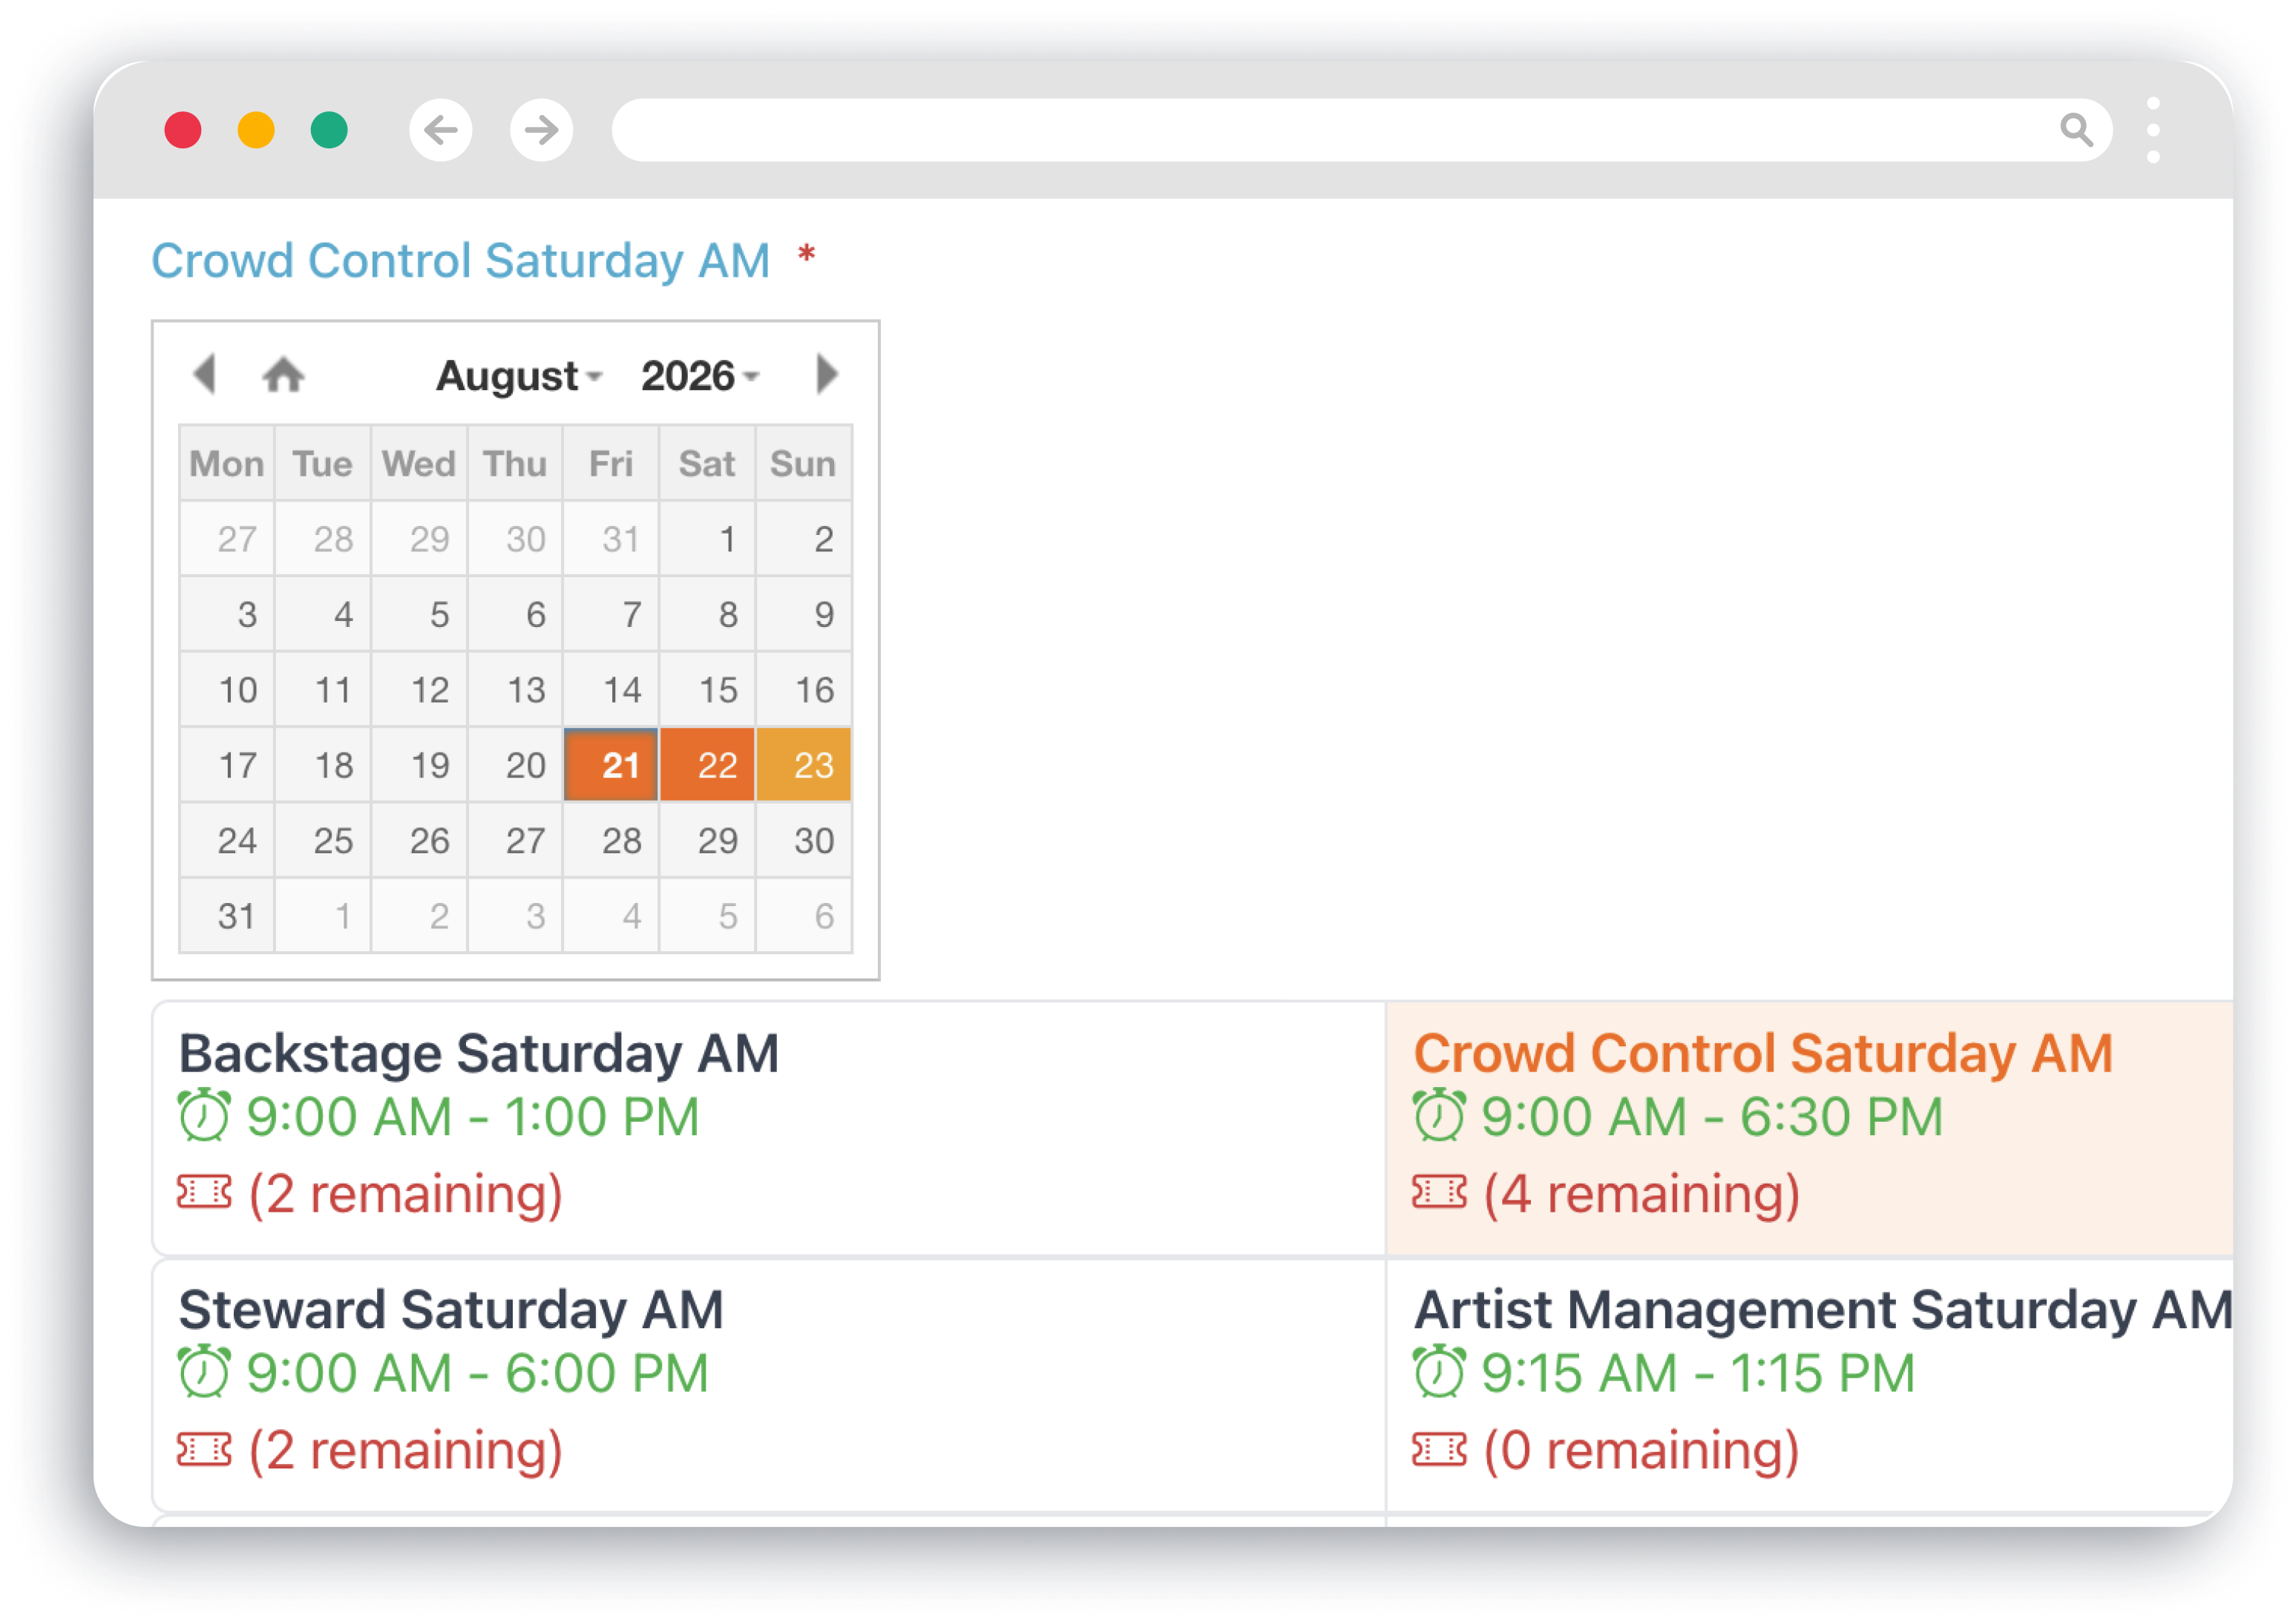
Task: Click the browser forward navigation arrow
Action: [540, 130]
